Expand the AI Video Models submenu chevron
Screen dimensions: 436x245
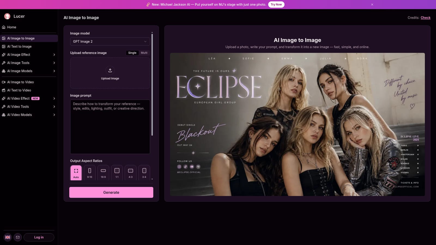[54, 115]
